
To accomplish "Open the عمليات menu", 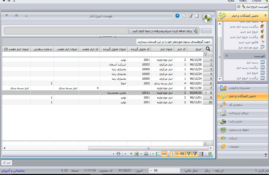I will (256, 1).
